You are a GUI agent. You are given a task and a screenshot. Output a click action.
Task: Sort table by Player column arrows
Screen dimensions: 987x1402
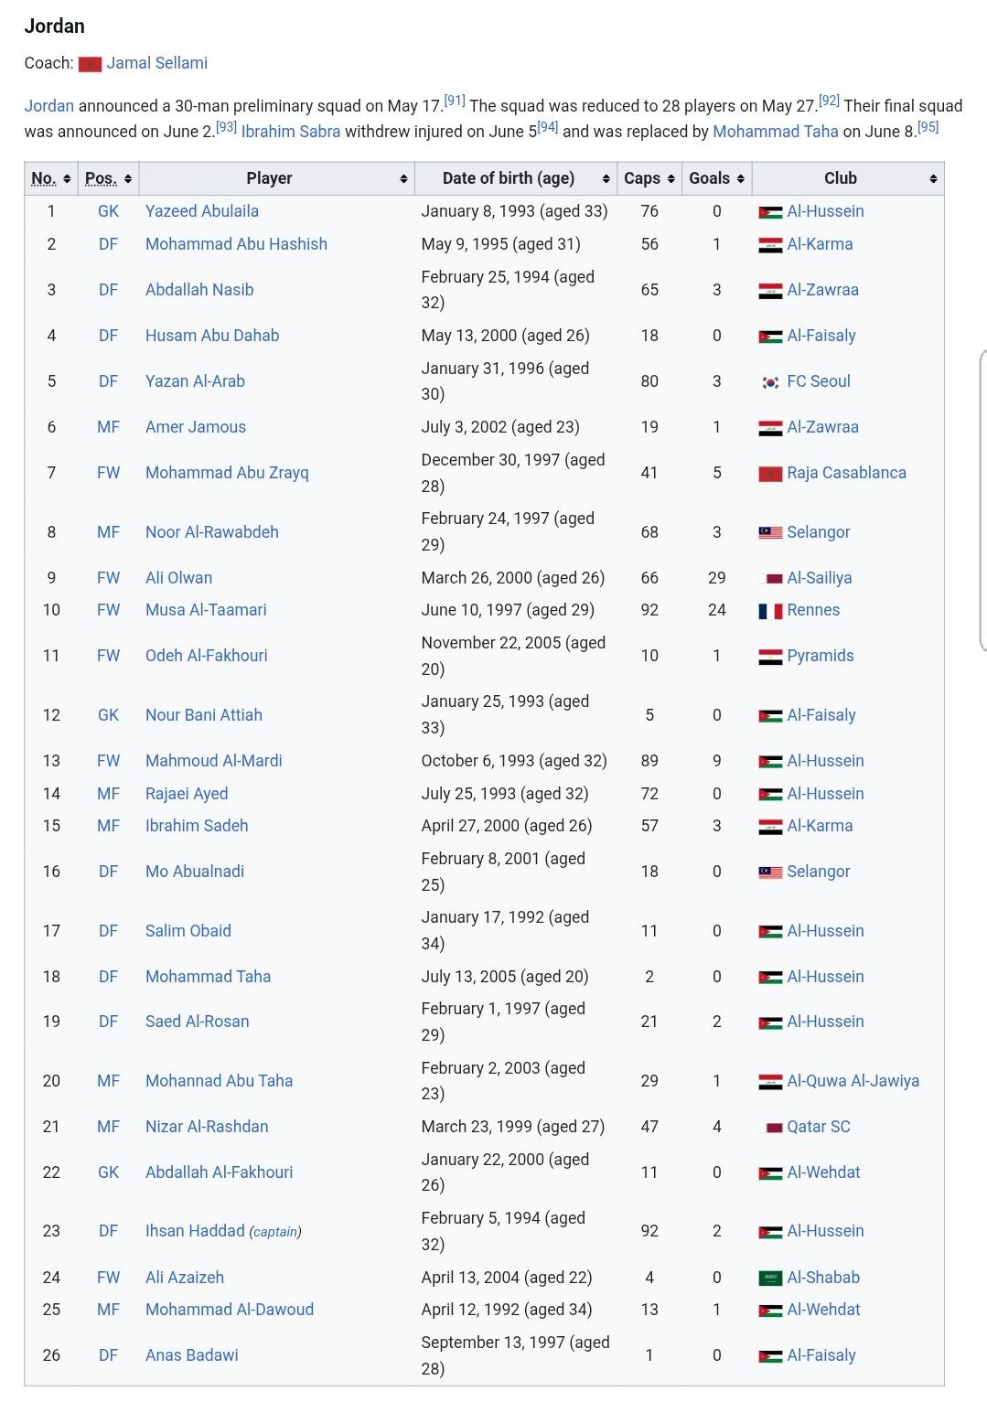[x=403, y=179]
